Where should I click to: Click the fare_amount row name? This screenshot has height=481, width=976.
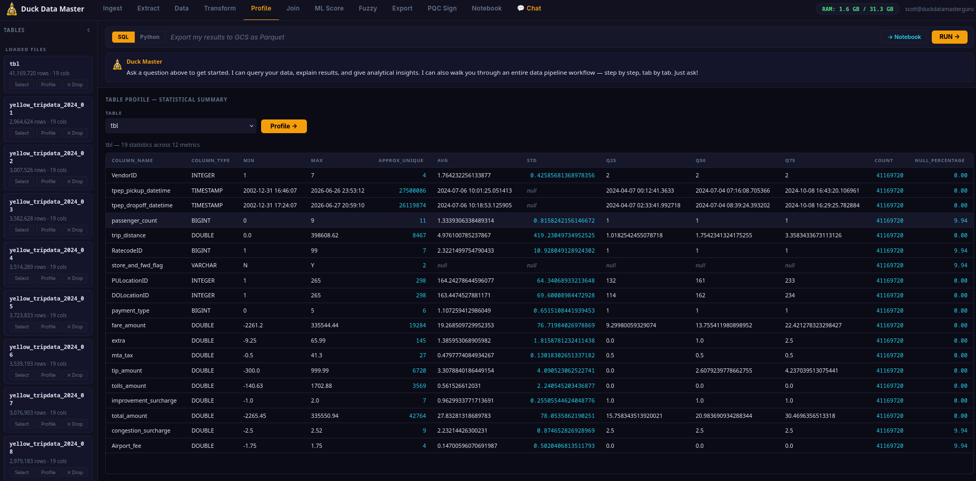pyautogui.click(x=128, y=325)
